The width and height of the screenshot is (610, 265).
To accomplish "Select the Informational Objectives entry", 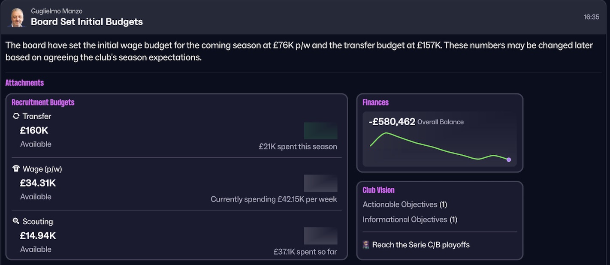I will tap(410, 220).
